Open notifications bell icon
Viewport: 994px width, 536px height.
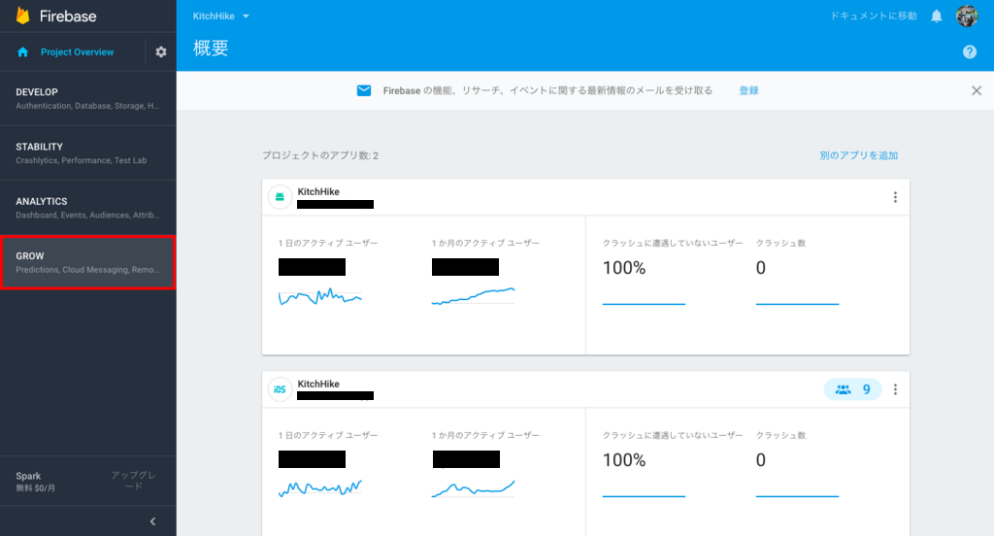coord(937,17)
